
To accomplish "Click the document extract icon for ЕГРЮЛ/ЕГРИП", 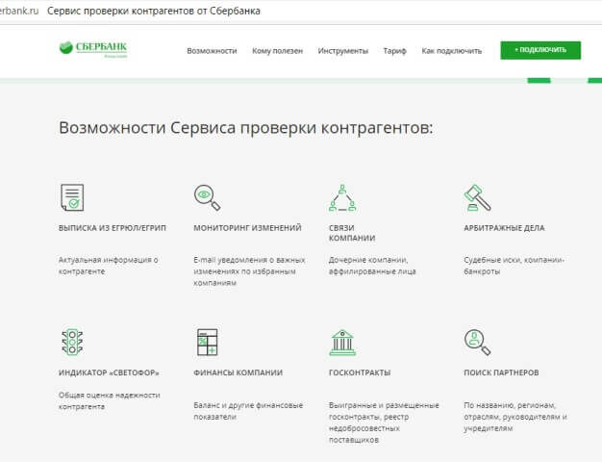I will pyautogui.click(x=72, y=197).
